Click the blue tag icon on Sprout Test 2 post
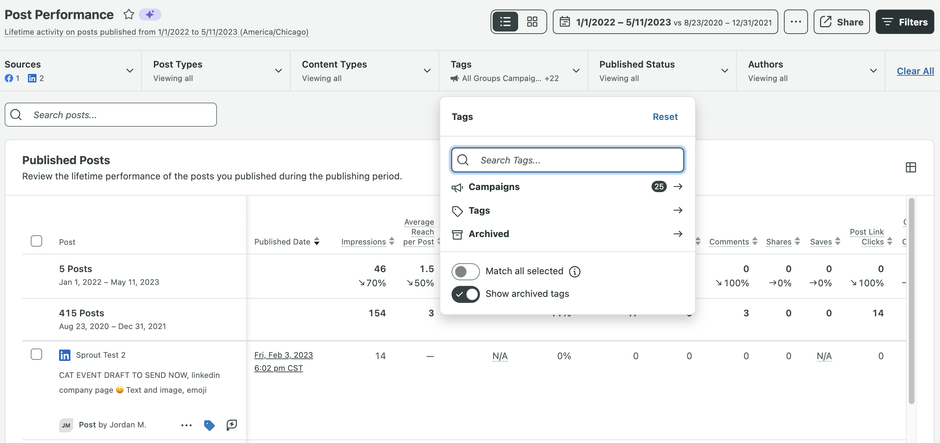Viewport: 940px width, 443px height. [x=209, y=425]
